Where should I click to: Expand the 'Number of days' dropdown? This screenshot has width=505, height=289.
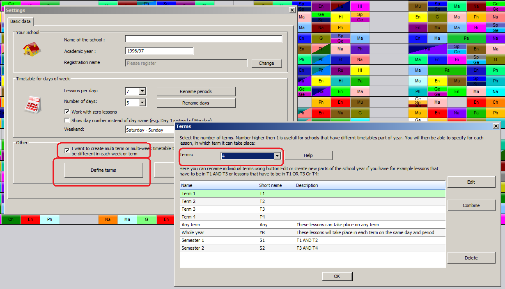coord(142,102)
